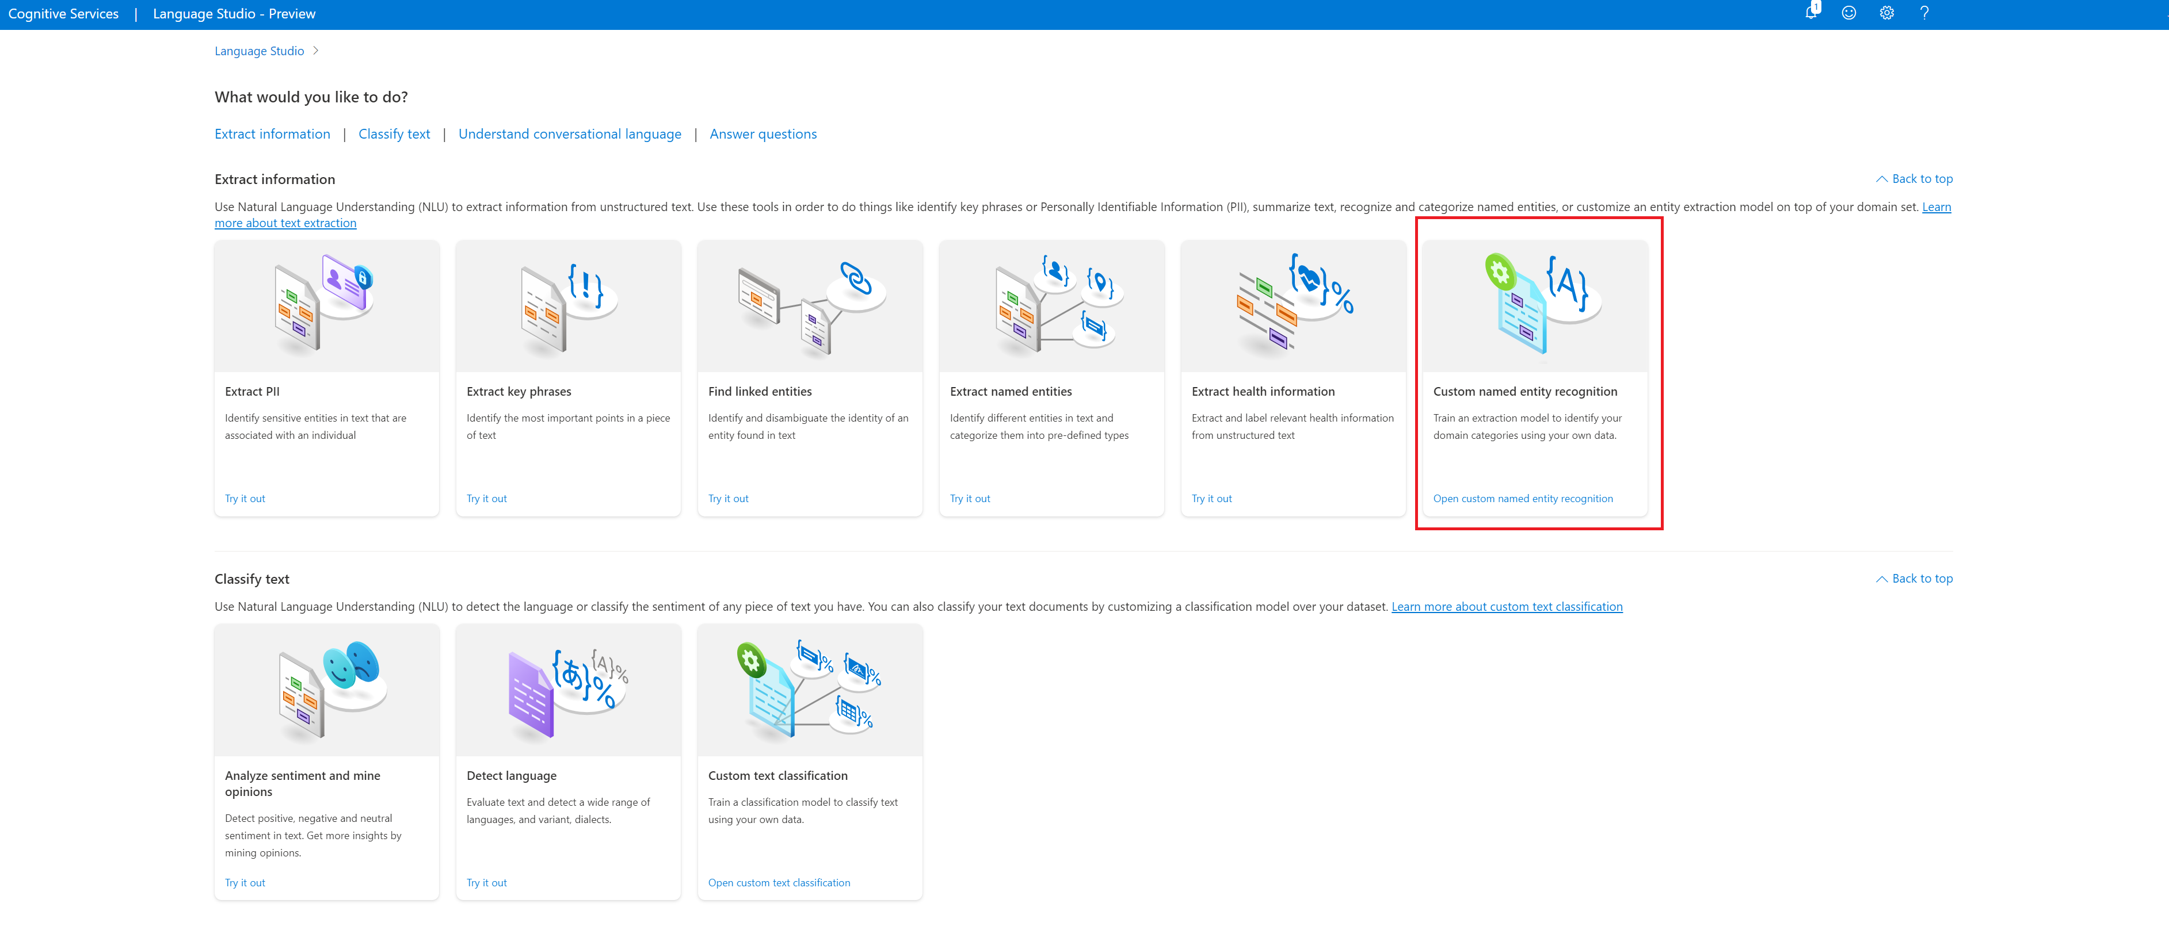Click Back to top in Classify text
This screenshot has height=930, width=2169.
(x=1914, y=578)
